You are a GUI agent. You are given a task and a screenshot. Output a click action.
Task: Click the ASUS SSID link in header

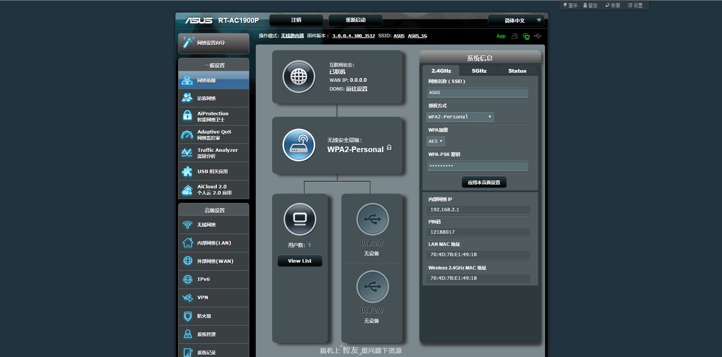click(399, 36)
